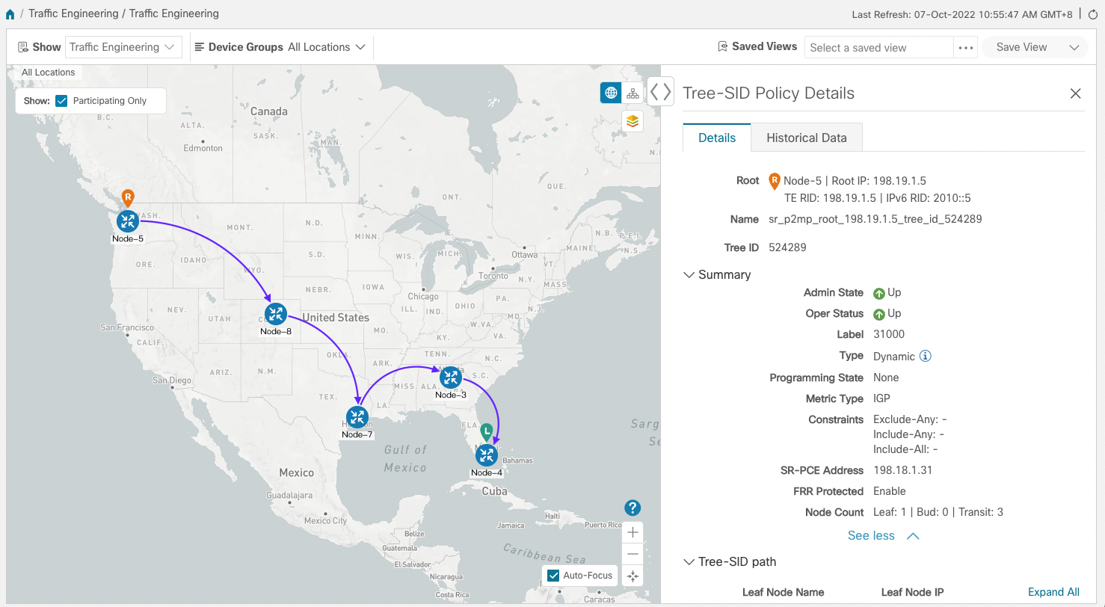Click the home icon in breadcrumb
The width and height of the screenshot is (1105, 607).
(10, 14)
